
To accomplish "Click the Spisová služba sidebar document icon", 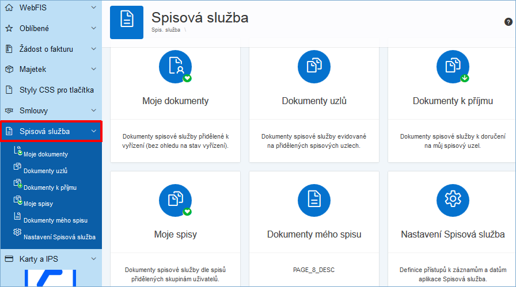I will (9, 131).
